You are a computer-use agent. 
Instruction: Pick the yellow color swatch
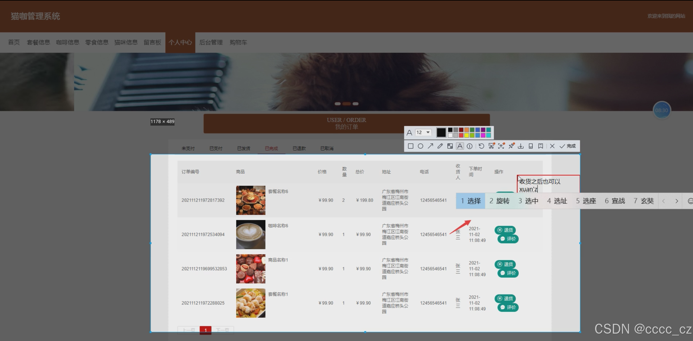467,135
